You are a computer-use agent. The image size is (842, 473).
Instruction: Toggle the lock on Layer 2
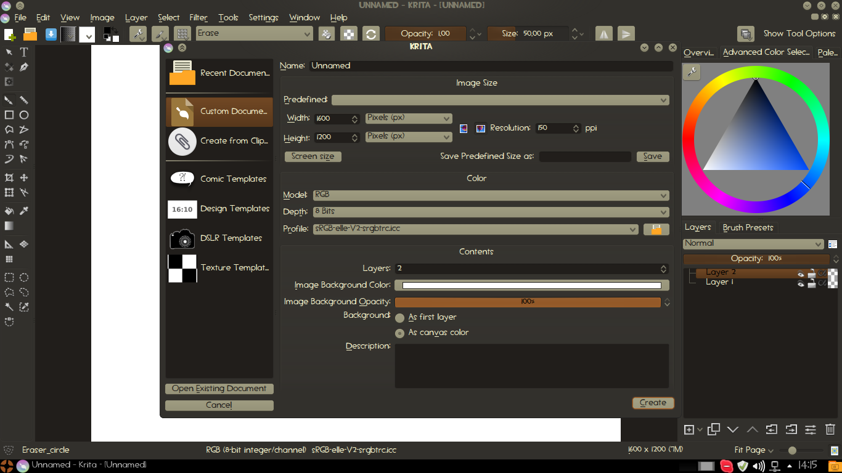click(x=812, y=274)
